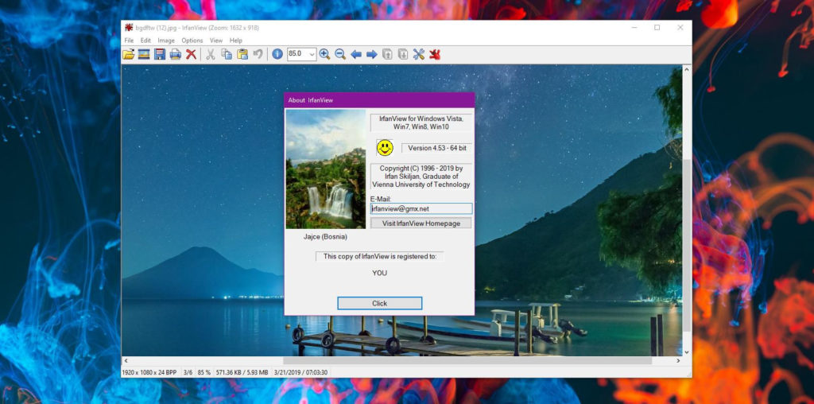Open settings with the tools icon

point(419,54)
